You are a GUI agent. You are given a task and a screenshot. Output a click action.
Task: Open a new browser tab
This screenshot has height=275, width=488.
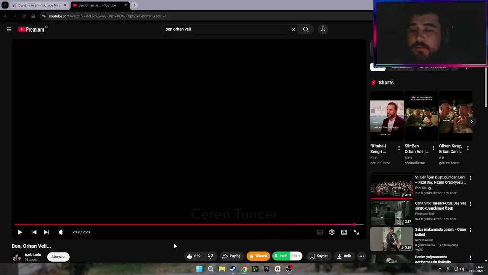135,5
